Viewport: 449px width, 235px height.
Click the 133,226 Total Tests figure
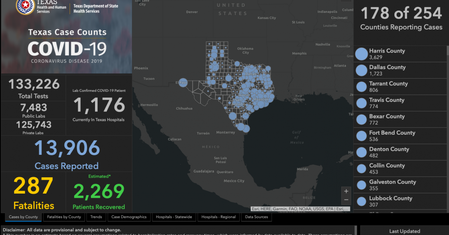point(34,84)
